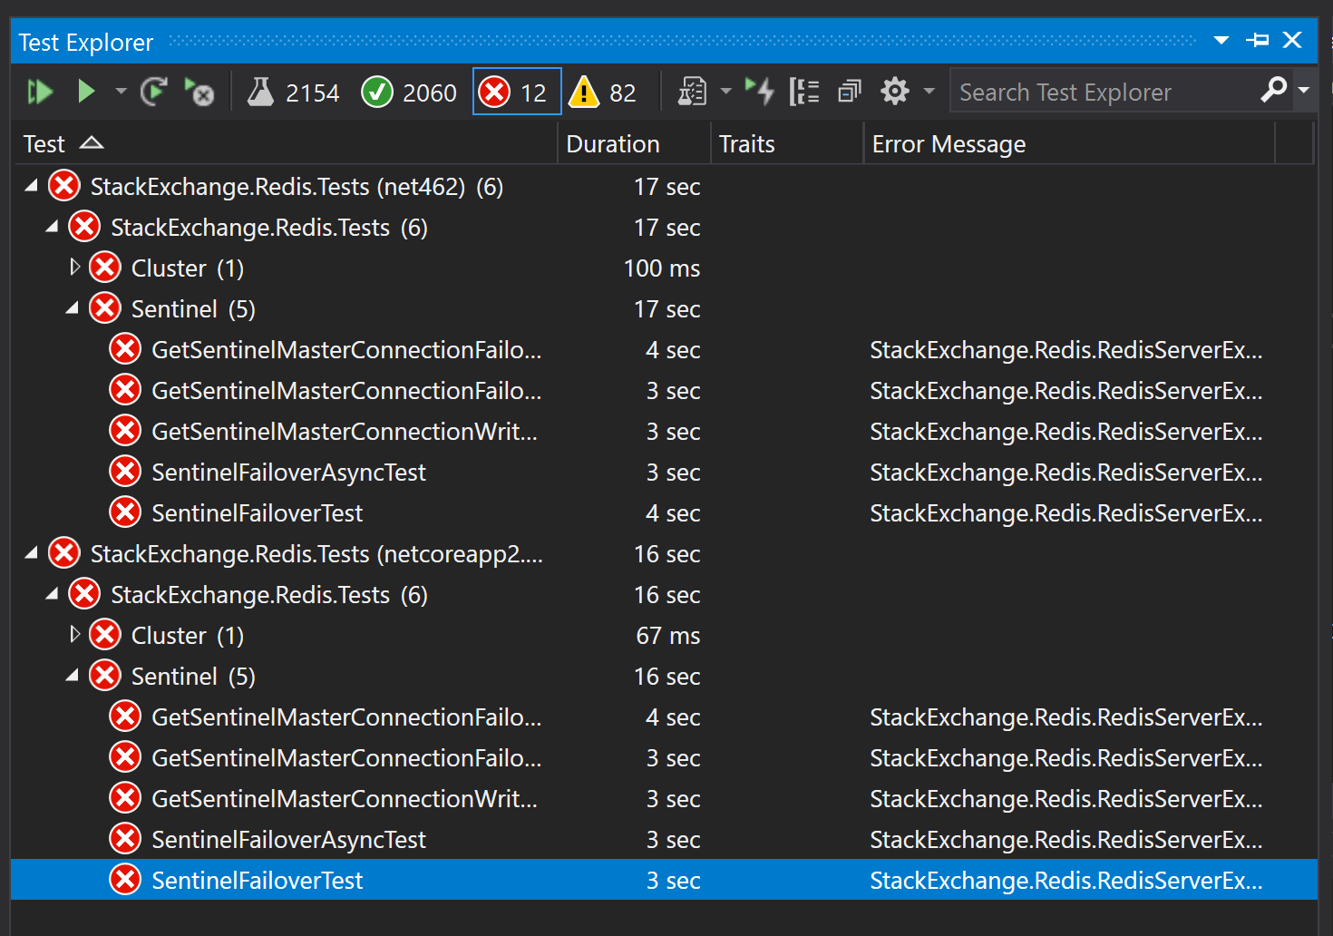Click error message of highlighted SentinelFailoverTest
The height and width of the screenshot is (936, 1333).
click(x=1065, y=880)
